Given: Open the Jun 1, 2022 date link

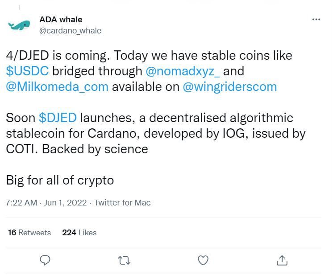Looking at the screenshot, I should pos(66,203).
